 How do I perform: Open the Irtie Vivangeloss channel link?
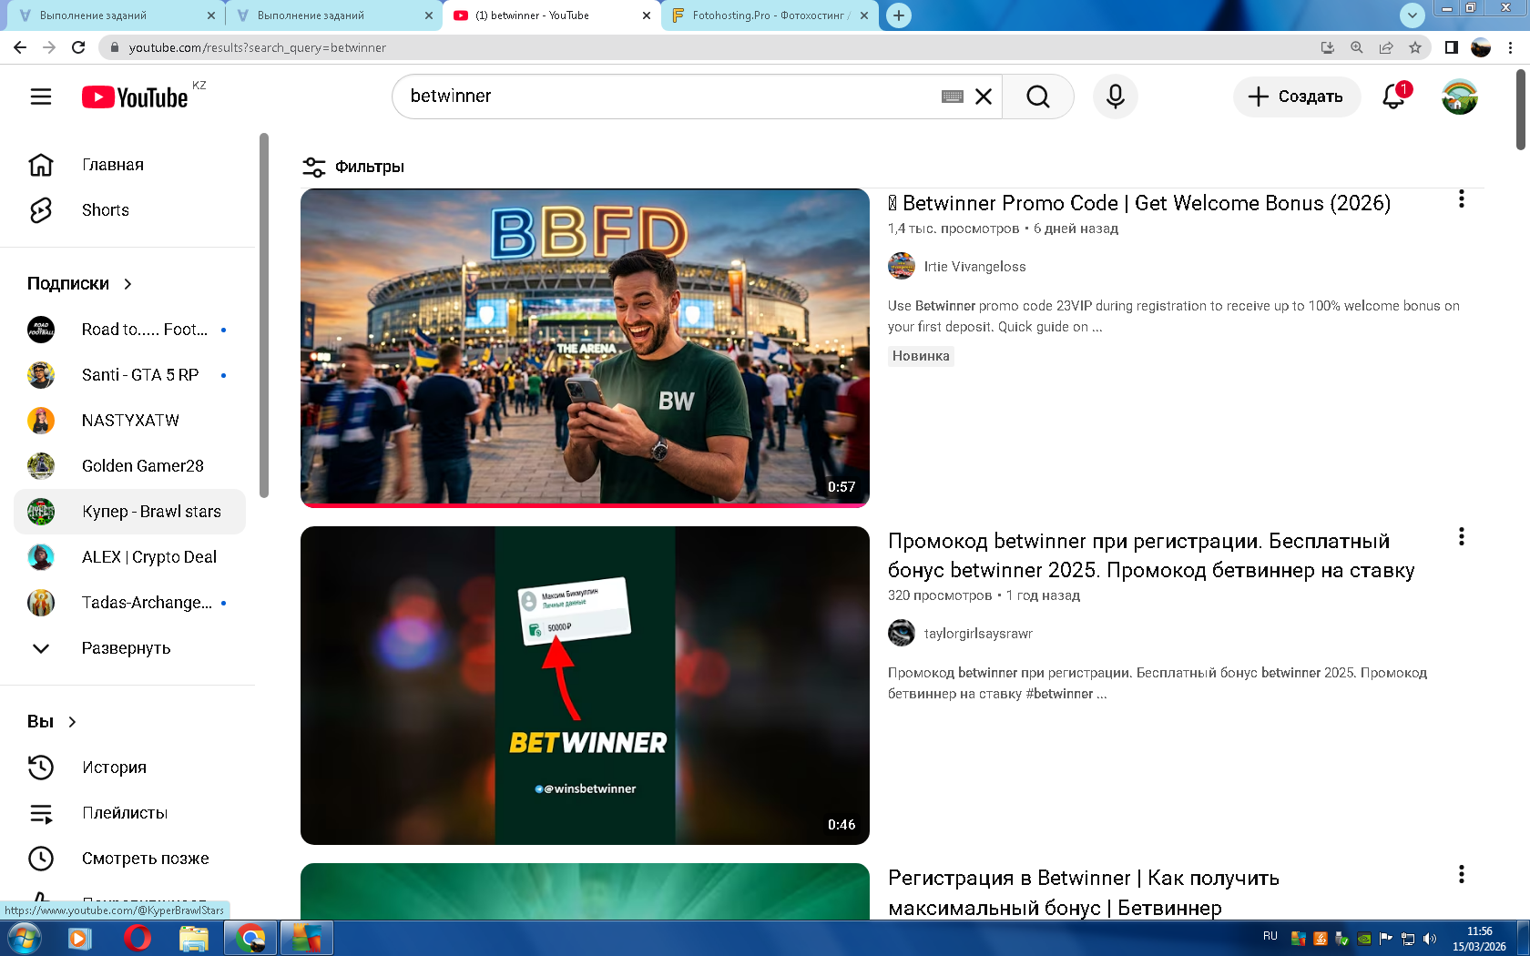click(974, 267)
